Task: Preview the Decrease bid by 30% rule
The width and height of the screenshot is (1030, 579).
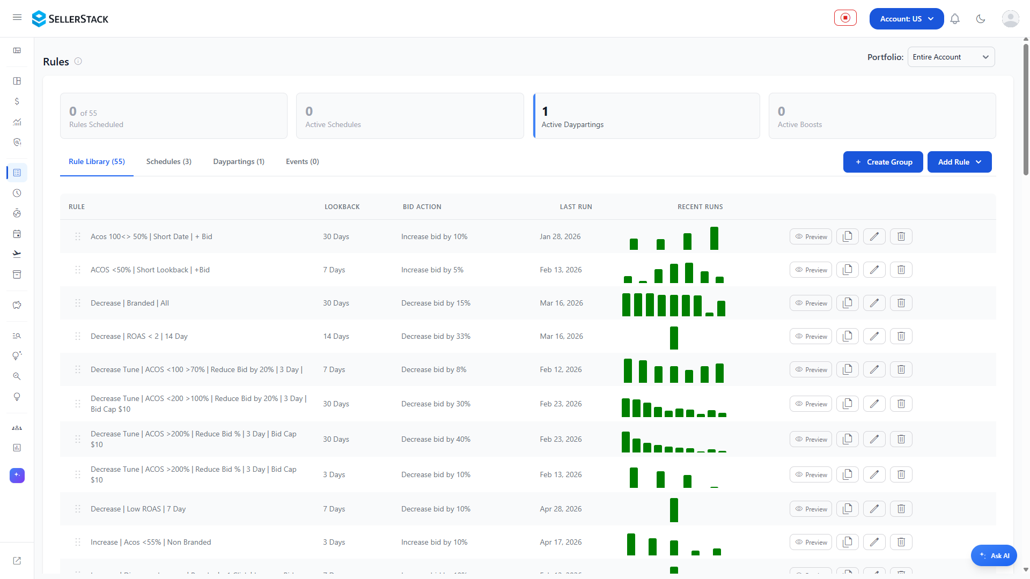Action: coord(811,404)
